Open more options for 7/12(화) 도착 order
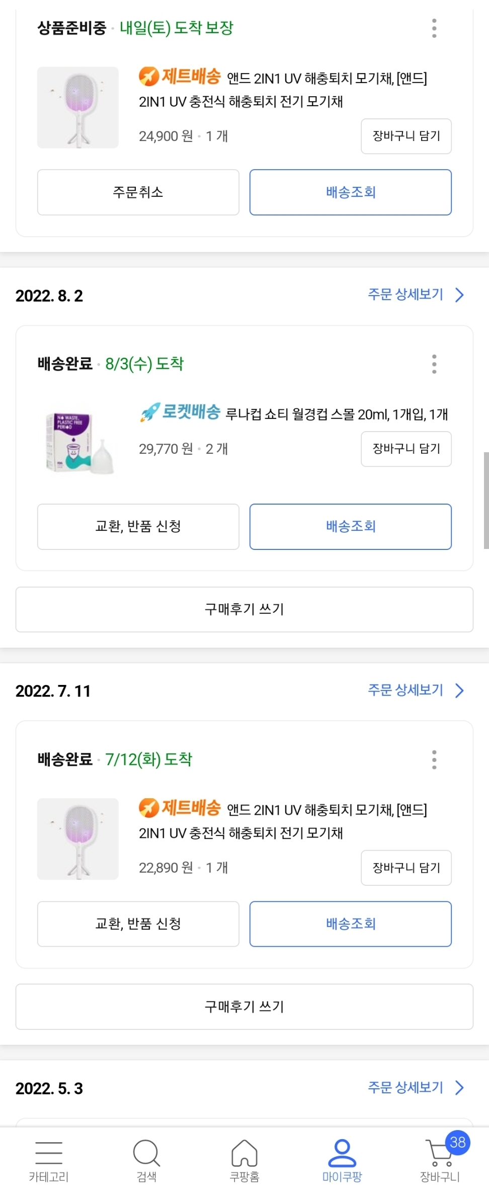 434,759
